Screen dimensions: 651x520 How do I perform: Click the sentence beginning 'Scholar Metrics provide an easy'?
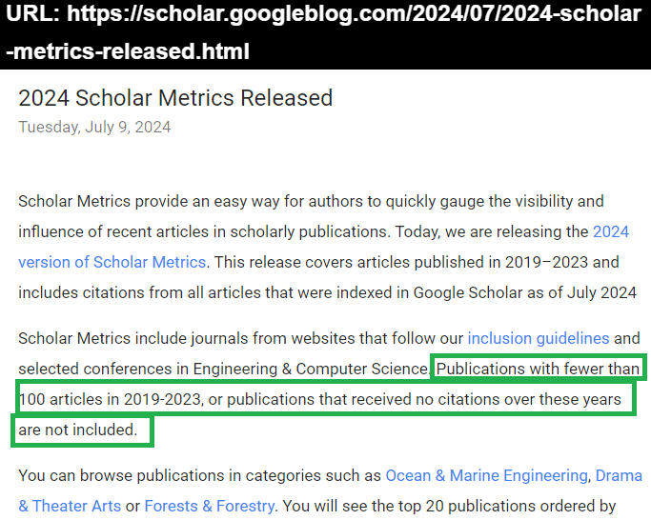tap(311, 201)
